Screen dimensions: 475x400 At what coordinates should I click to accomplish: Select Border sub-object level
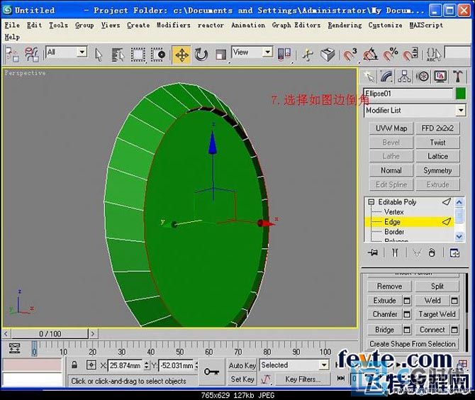[x=394, y=232]
